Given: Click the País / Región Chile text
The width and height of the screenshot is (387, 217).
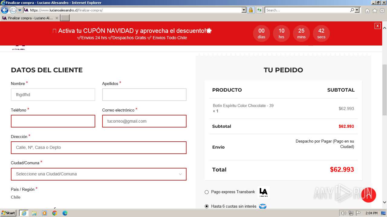Looking at the screenshot, I should point(16,197).
